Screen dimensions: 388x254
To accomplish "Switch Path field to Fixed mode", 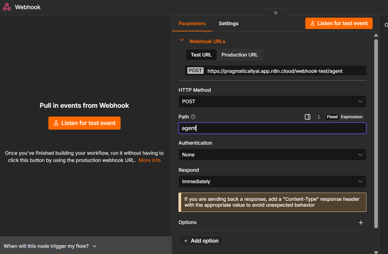I will (332, 117).
